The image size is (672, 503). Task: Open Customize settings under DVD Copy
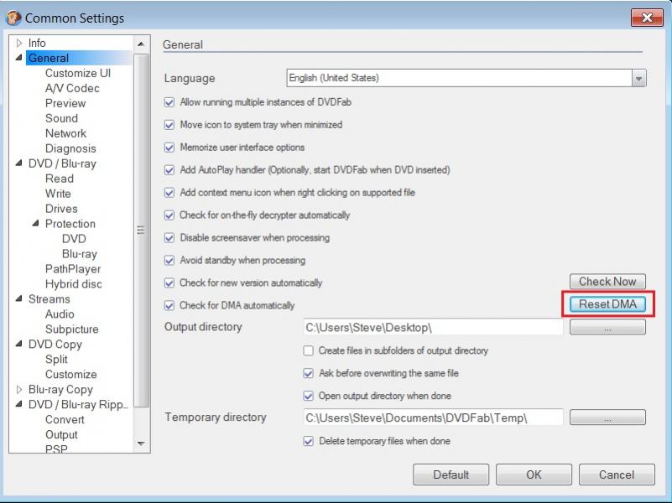tap(71, 374)
